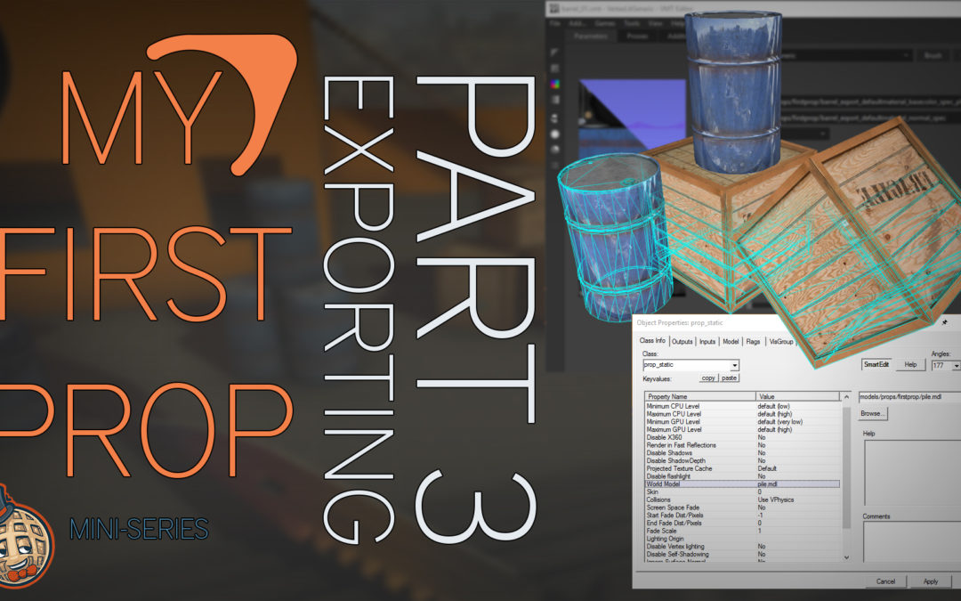Click the pile.mdl value cell
The height and width of the screenshot is (601, 961).
(x=798, y=483)
